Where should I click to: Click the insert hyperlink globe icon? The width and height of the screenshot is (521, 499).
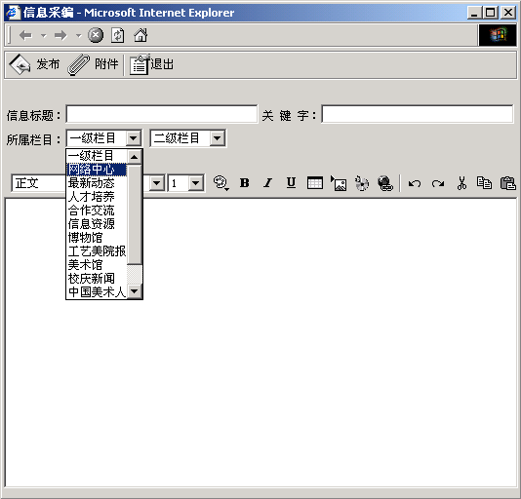(x=385, y=183)
